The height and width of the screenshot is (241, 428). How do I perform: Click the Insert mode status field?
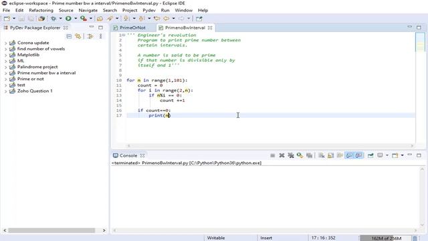pos(266,238)
